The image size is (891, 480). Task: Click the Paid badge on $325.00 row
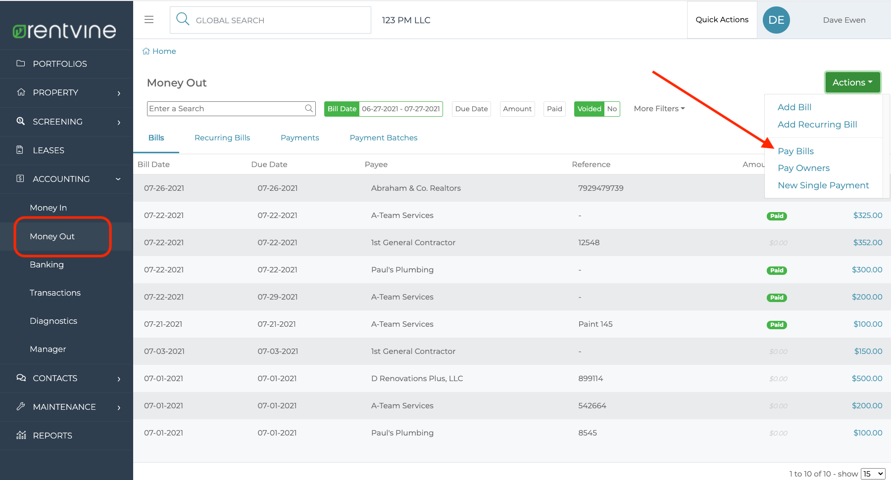click(777, 216)
